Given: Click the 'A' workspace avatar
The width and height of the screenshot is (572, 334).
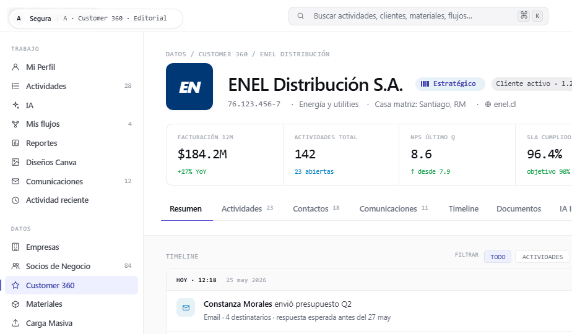Looking at the screenshot, I should pyautogui.click(x=19, y=18).
